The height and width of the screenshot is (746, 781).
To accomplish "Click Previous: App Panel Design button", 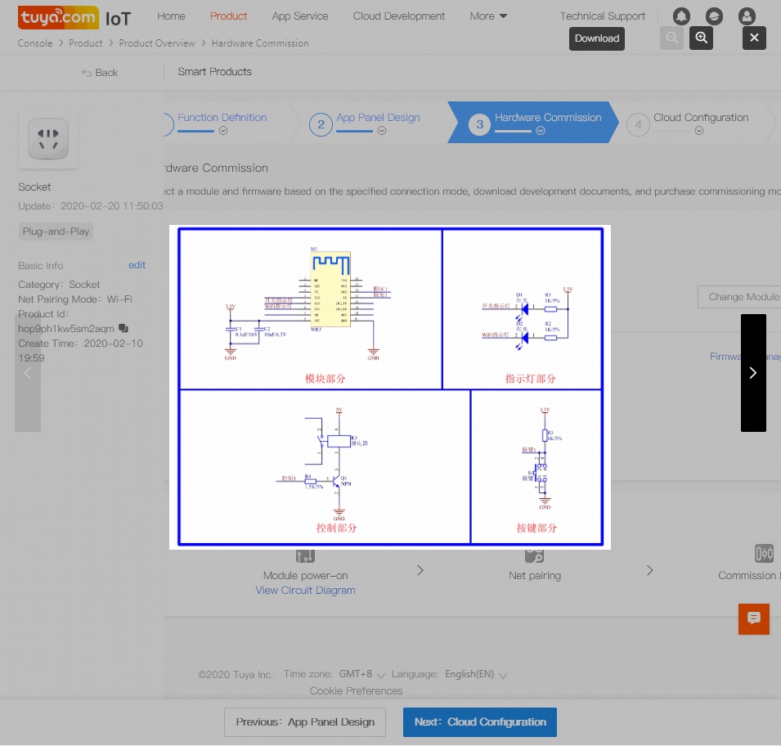I will [x=305, y=722].
